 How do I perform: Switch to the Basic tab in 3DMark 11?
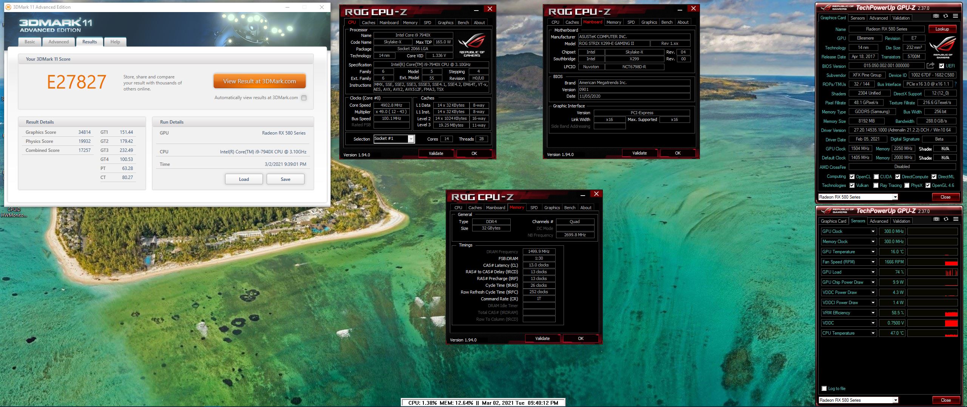click(30, 42)
